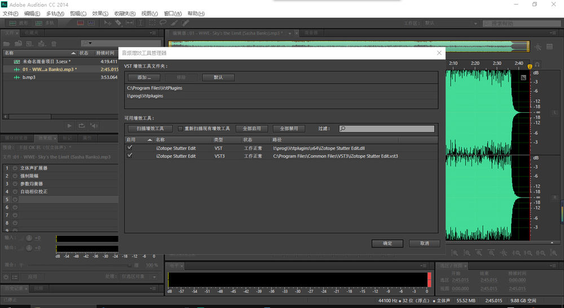Image resolution: width=564 pixels, height=308 pixels.
Task: Show spectral frequency display icon
Action: [x=80, y=23]
